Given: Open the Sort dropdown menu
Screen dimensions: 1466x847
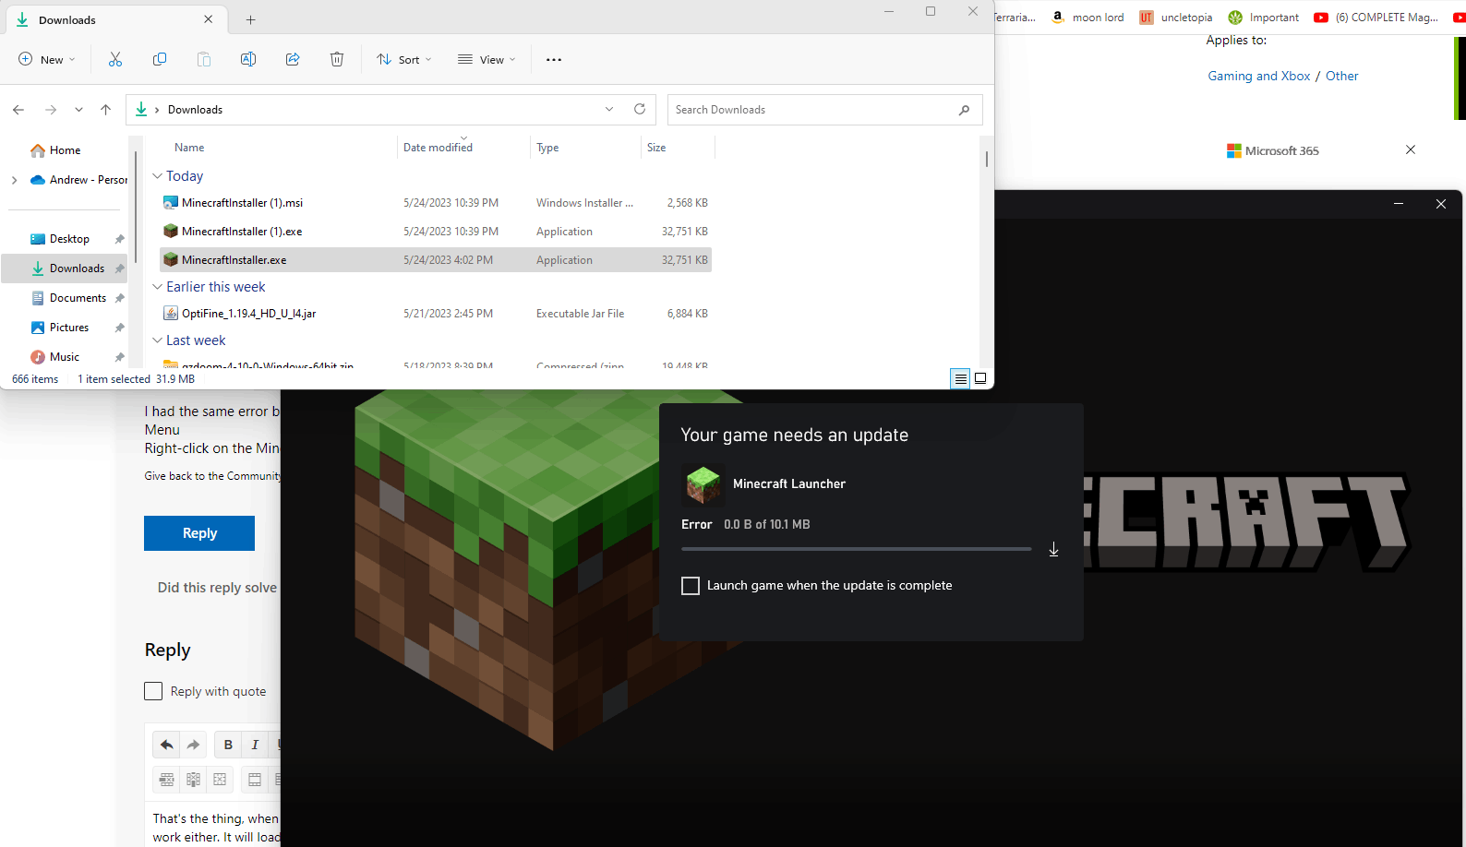Looking at the screenshot, I should point(404,59).
